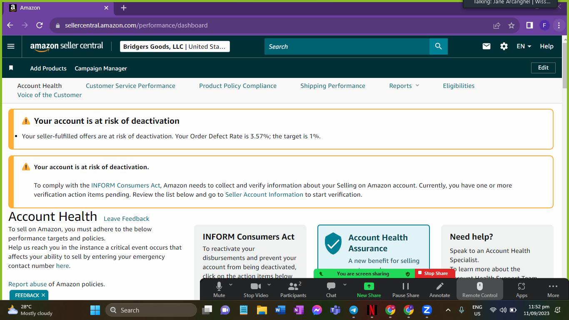569x320 pixels.
Task: Open Telegram from the taskbar
Action: (x=353, y=310)
